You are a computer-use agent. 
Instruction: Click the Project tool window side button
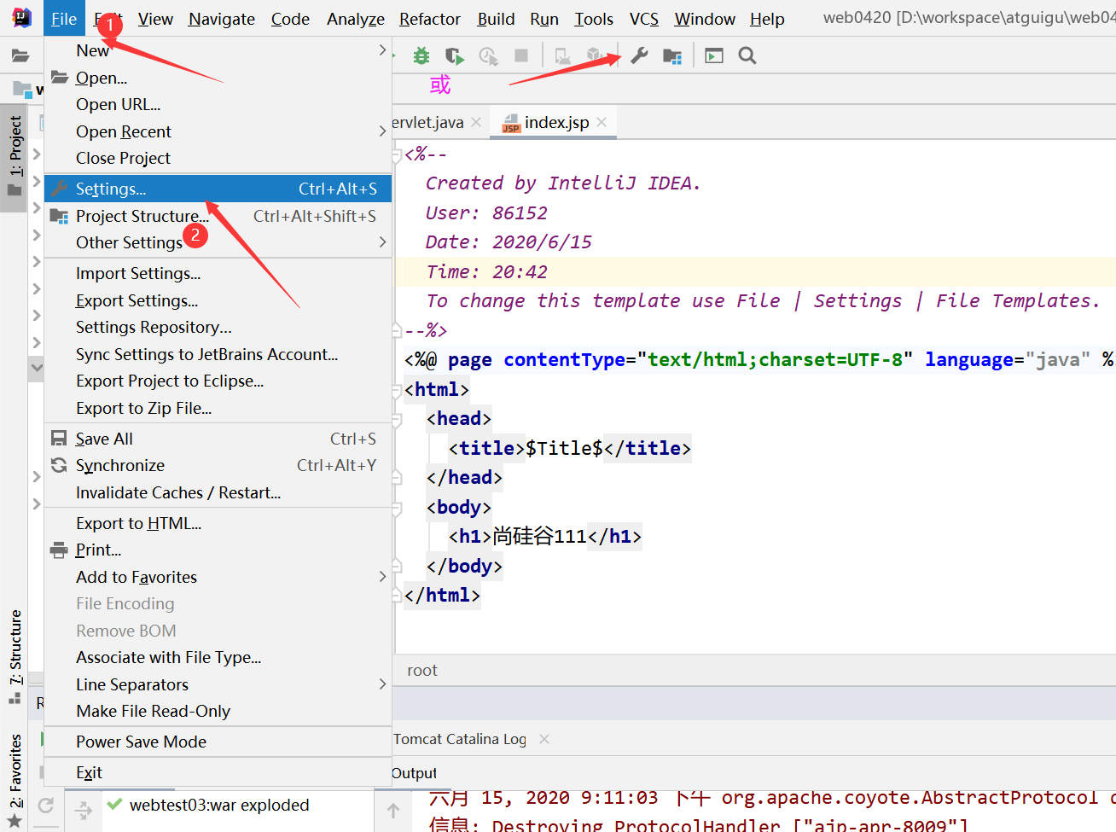[15, 156]
